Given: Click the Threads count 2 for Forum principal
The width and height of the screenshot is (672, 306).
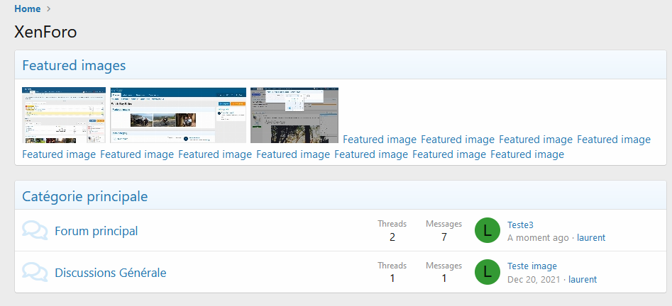Looking at the screenshot, I should pos(392,237).
